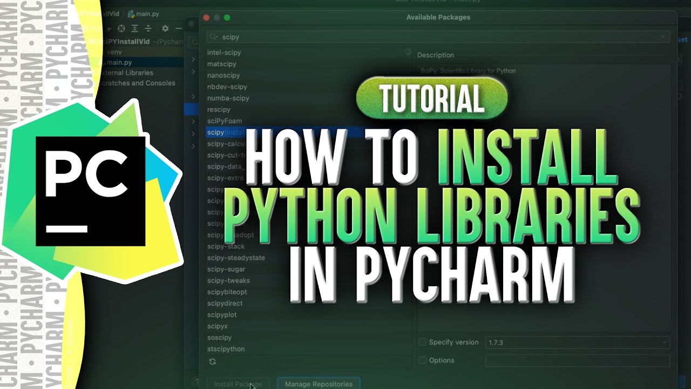Select scipyx in package list

[218, 326]
